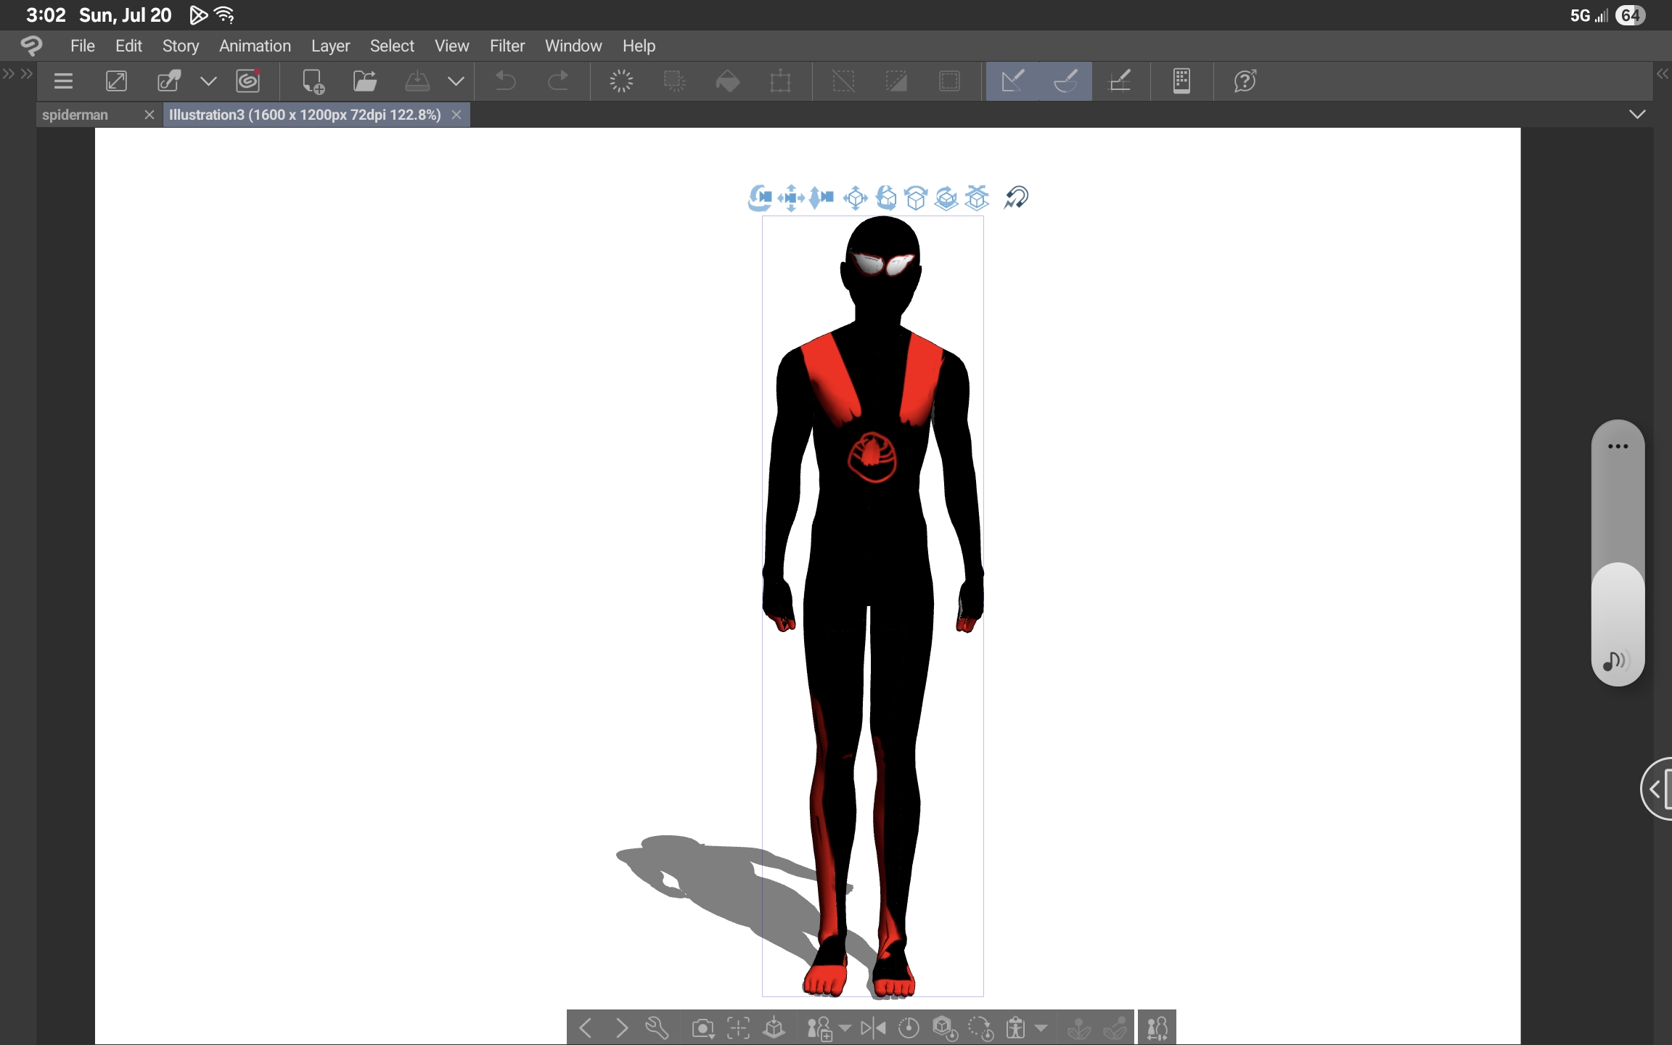Viewport: 1672px width, 1045px height.
Task: Select previous 3D object with left arrow
Action: click(x=586, y=1028)
